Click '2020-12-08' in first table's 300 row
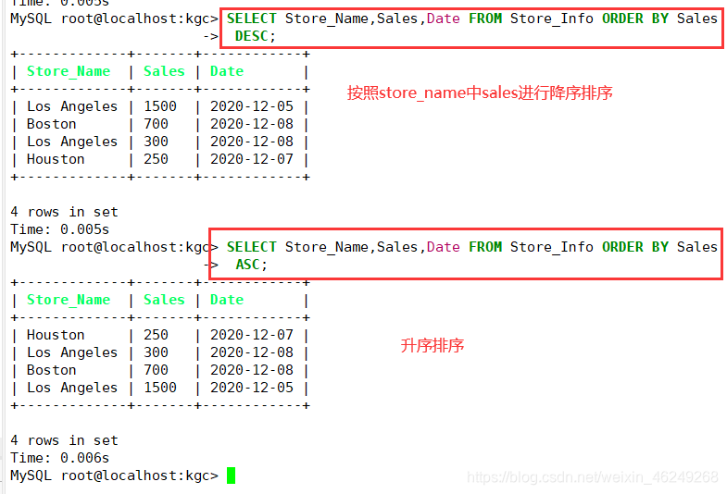 252,142
